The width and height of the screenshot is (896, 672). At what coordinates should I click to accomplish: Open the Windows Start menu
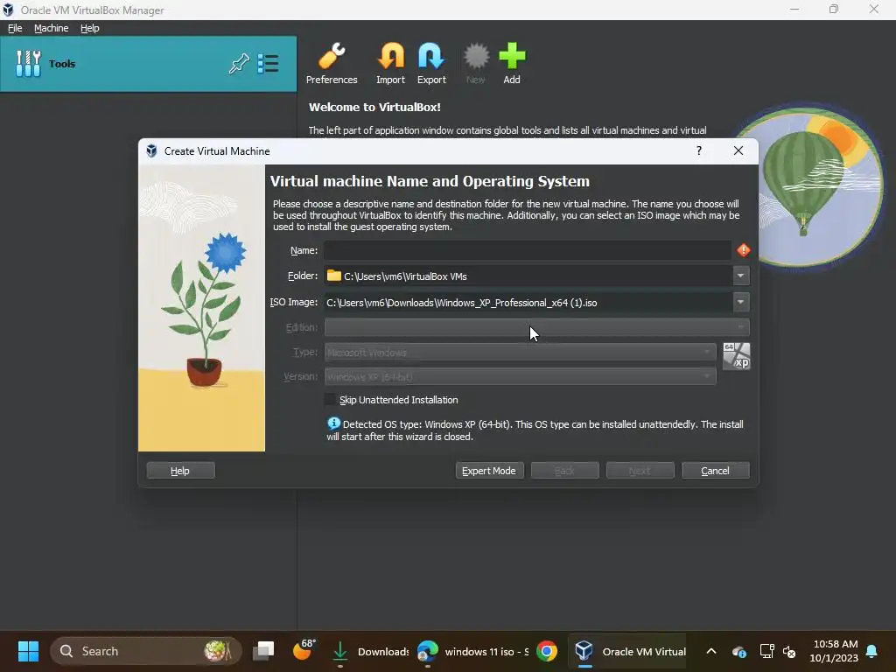click(28, 651)
